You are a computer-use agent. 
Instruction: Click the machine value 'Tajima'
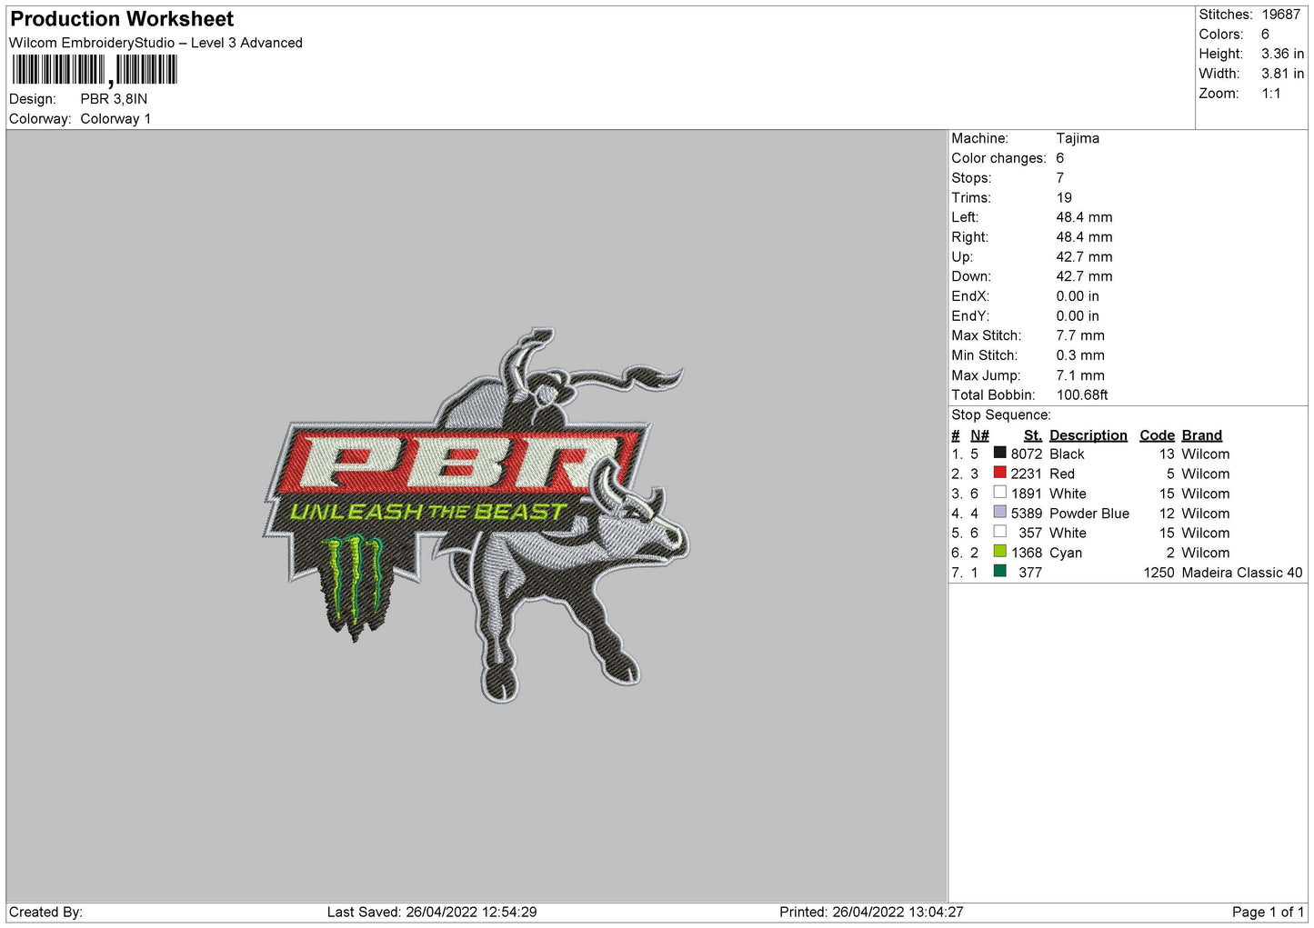[1078, 138]
